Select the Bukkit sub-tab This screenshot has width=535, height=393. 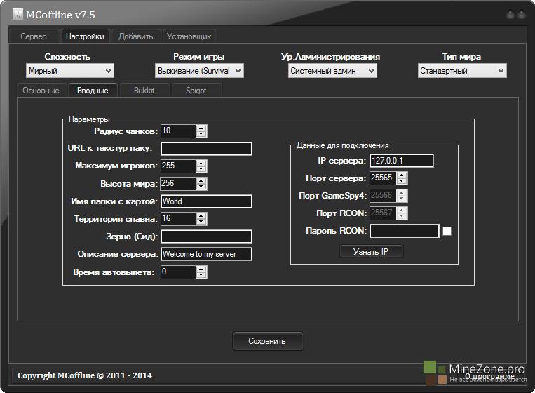[143, 91]
